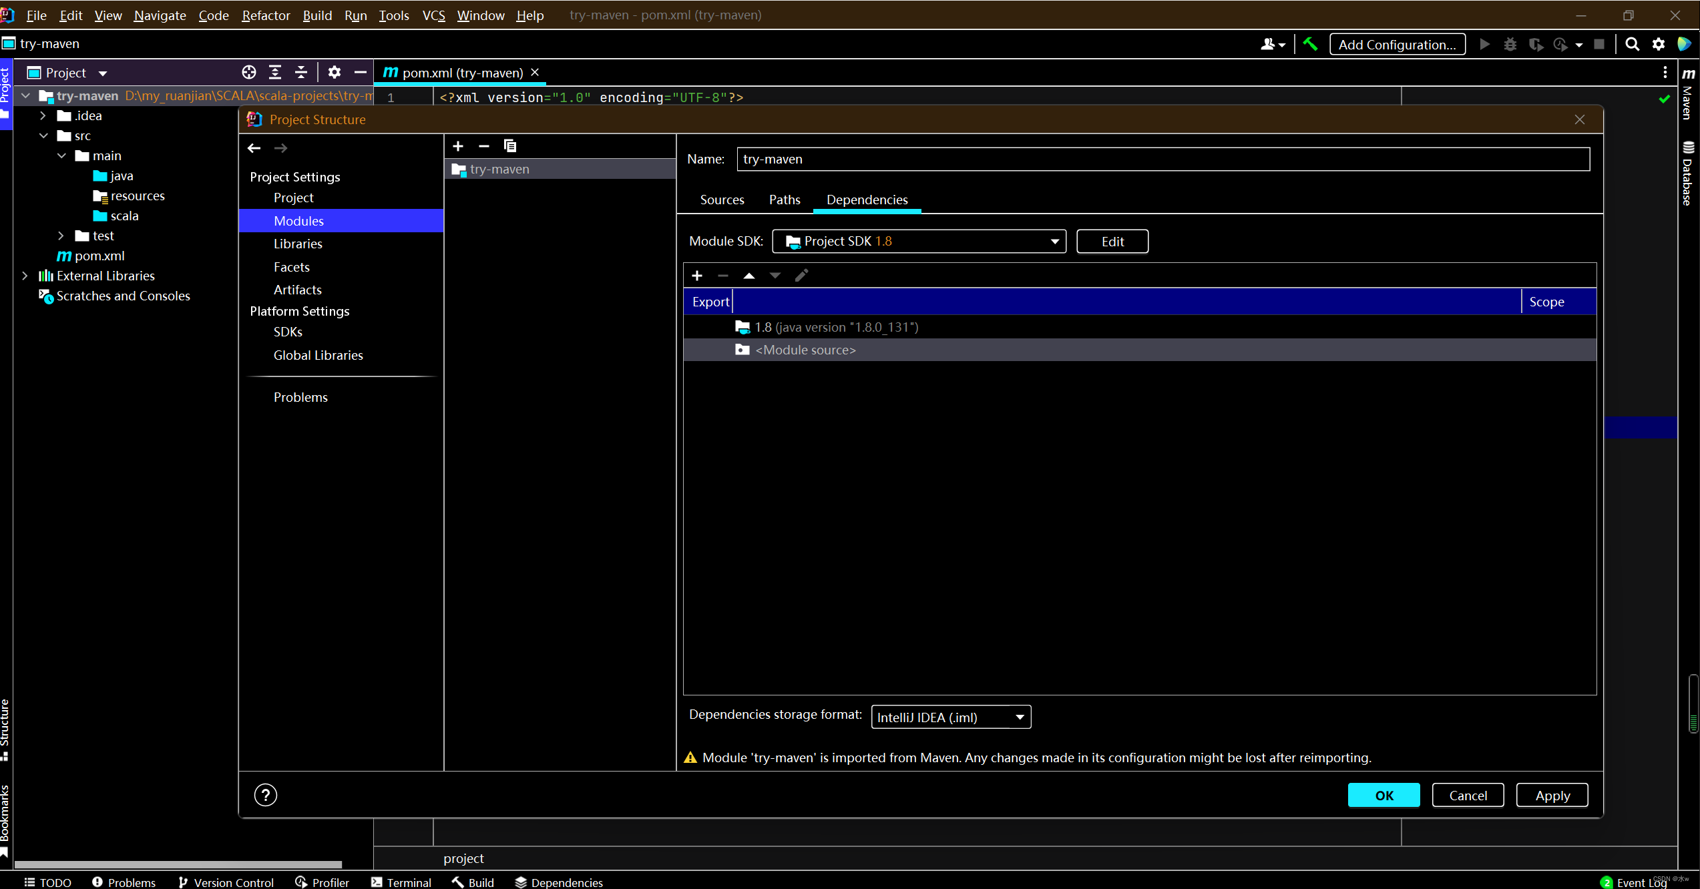Viewport: 1700px width, 889px height.
Task: Click the Build project hammer icon
Action: [1310, 44]
